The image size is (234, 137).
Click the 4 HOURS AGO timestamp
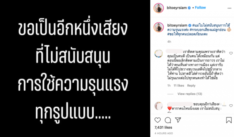point(164,133)
